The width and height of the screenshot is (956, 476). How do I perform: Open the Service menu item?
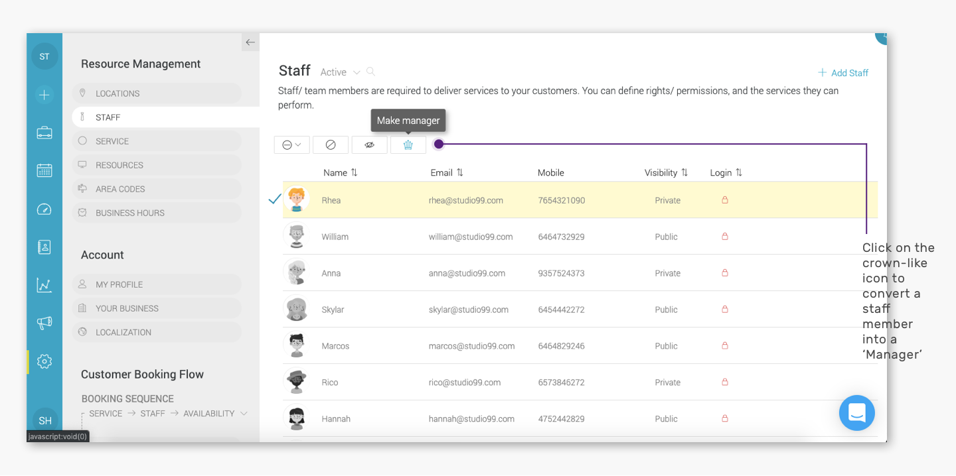[x=157, y=141]
